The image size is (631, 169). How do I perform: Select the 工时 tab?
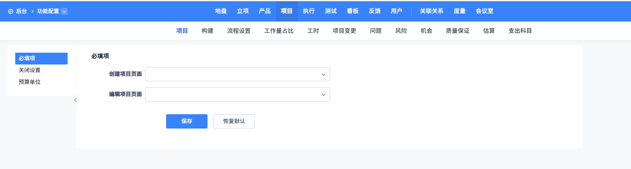[313, 31]
